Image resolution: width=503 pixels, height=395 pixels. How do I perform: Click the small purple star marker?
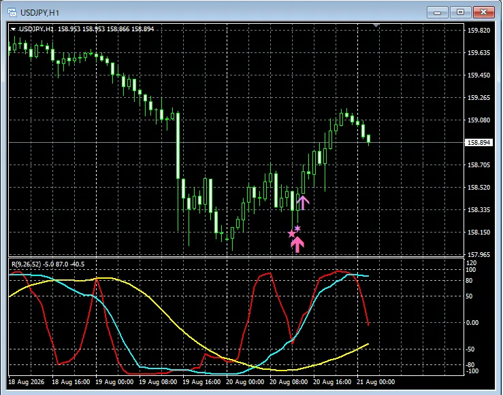297,228
